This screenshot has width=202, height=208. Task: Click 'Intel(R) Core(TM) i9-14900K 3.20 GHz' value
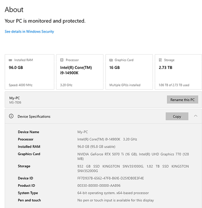107,139
